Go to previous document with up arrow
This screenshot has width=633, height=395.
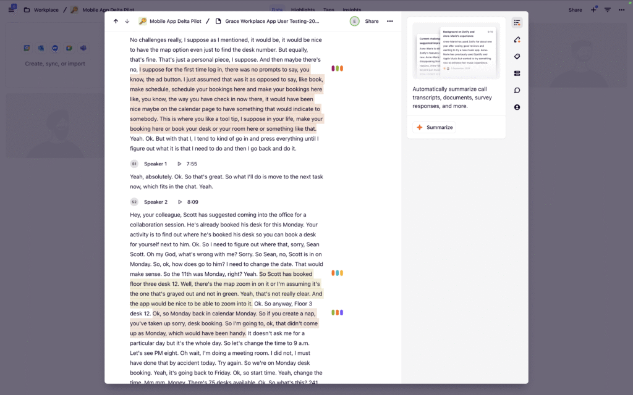pyautogui.click(x=116, y=21)
